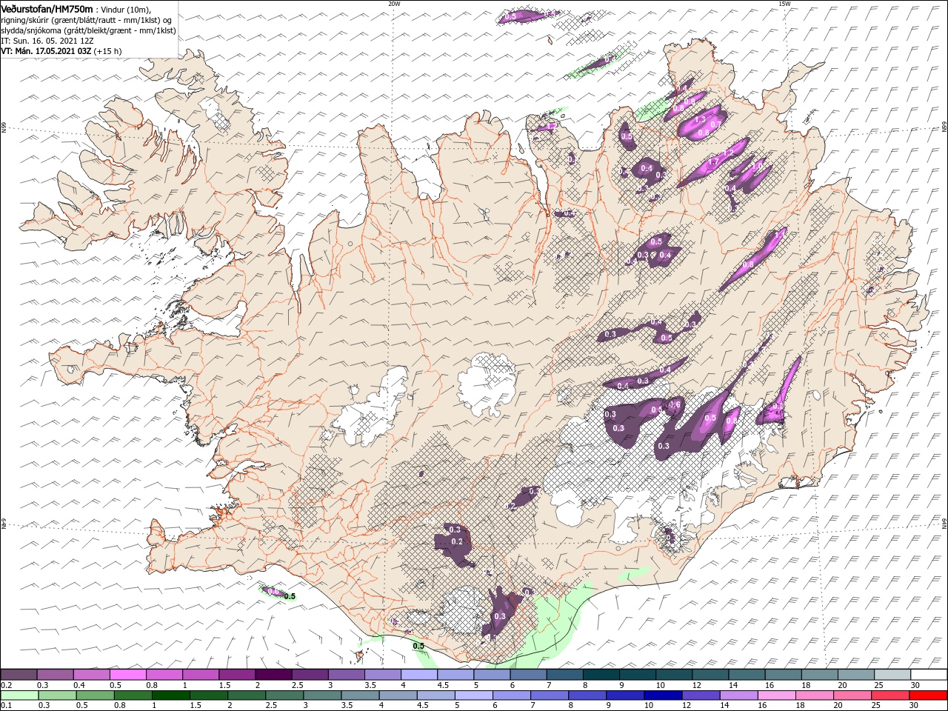Viewport: 948px width, 711px height.
Task: Pick the 0.8 green swatch on the rain scale
Action: 134,695
